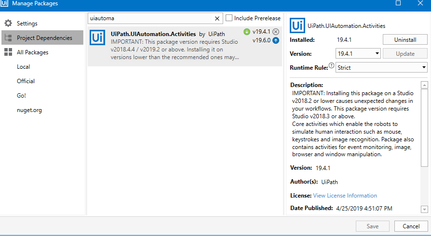Click the uninstall circle-X icon beside v19.4.1

pyautogui.click(x=276, y=32)
